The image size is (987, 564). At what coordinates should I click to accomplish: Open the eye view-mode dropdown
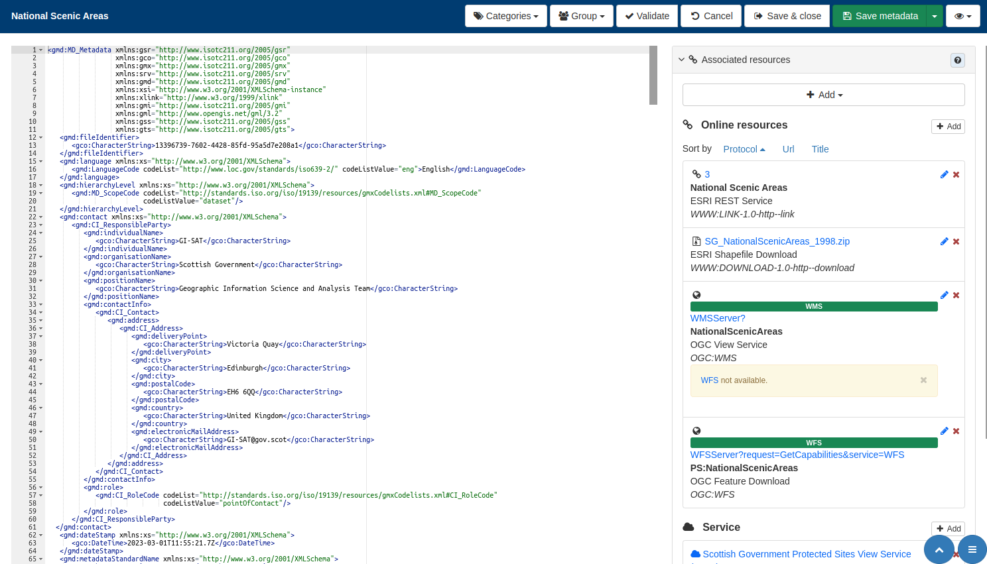[963, 16]
